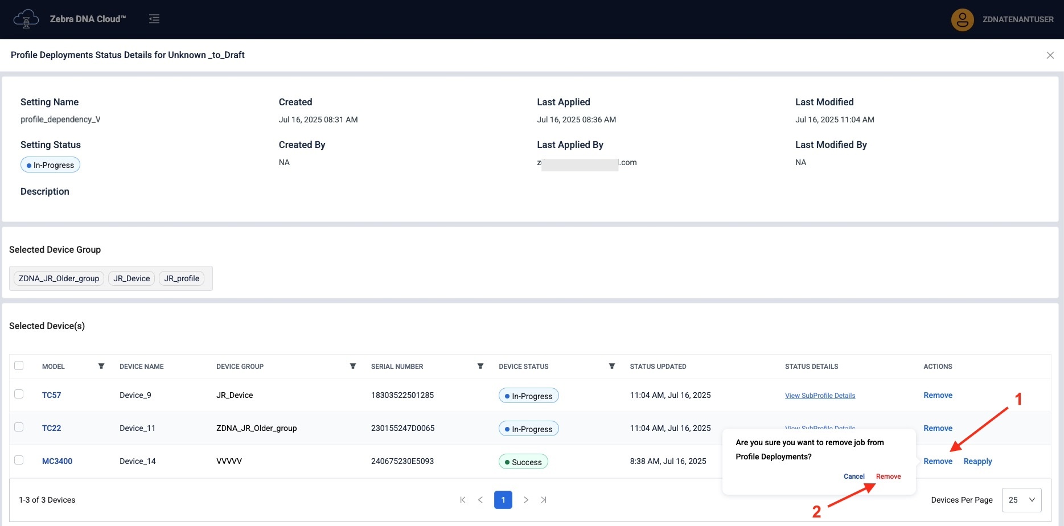Open the Device Status column filter icon
The image size is (1064, 526).
coord(612,366)
